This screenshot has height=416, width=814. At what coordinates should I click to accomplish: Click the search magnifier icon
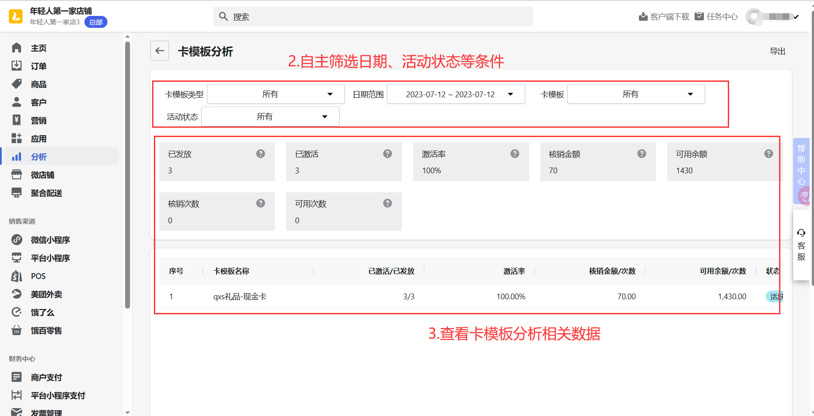[x=224, y=17]
